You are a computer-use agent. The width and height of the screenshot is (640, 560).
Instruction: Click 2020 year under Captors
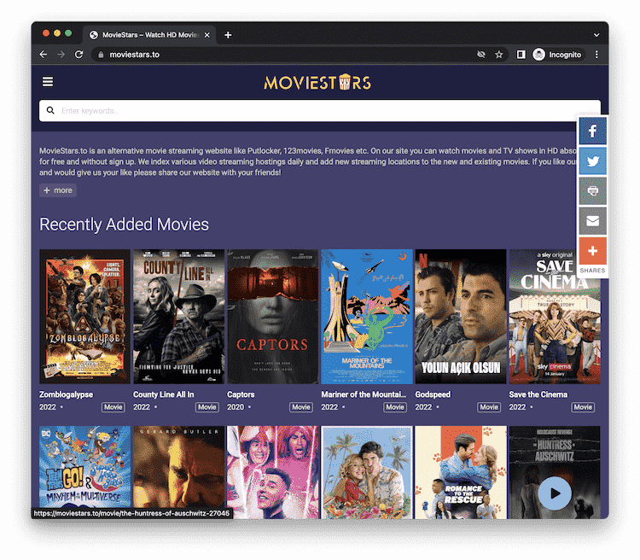(x=236, y=407)
